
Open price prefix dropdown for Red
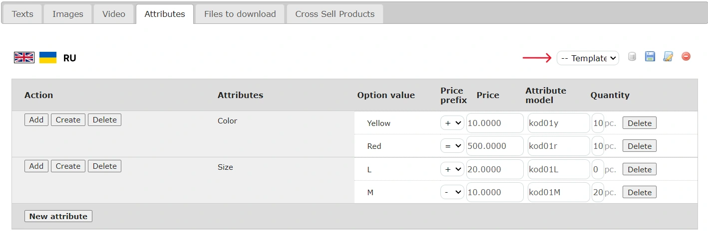pos(452,146)
